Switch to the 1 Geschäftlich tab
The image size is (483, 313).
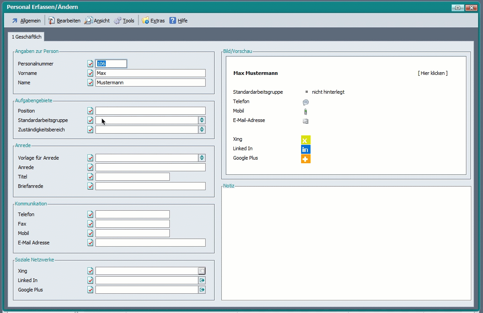tap(26, 37)
